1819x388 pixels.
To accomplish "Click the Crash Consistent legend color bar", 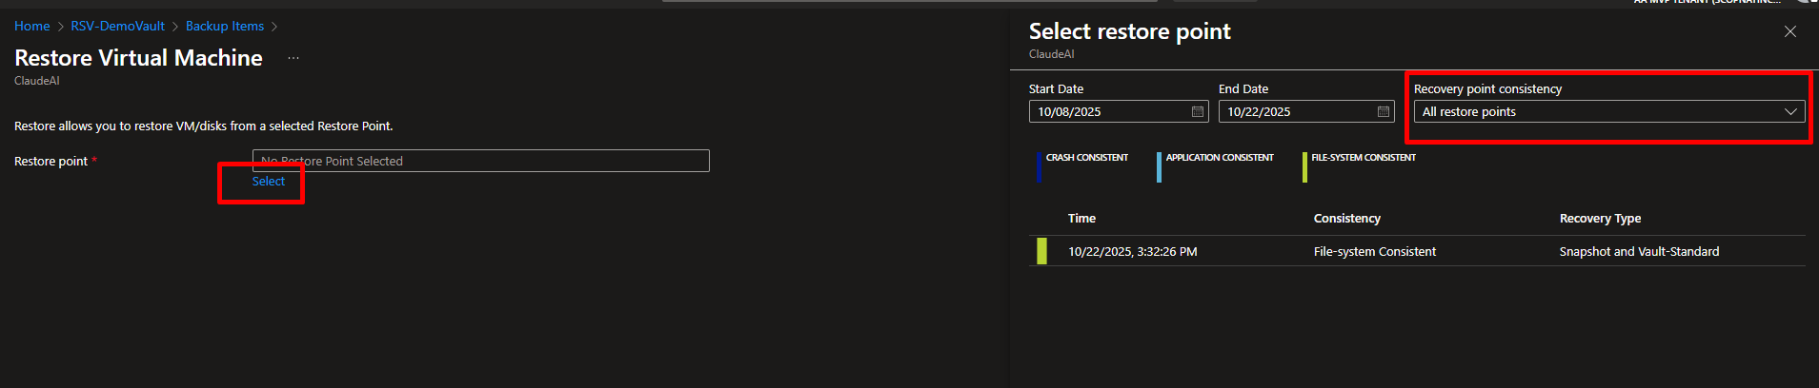I will [x=1039, y=166].
